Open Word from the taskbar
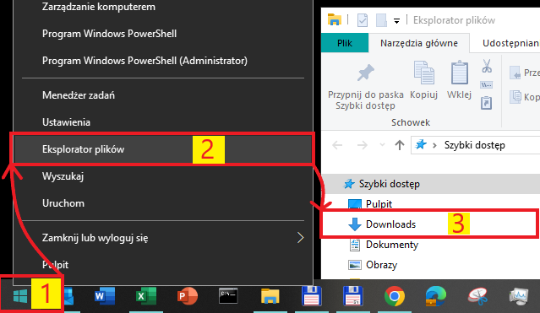The height and width of the screenshot is (313, 540). [105, 296]
